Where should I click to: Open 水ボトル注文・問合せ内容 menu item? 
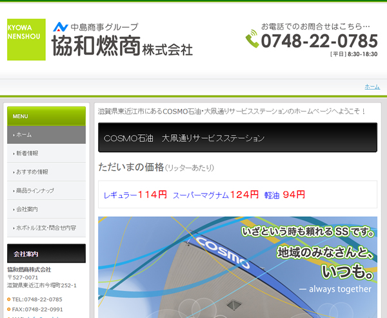46,228
